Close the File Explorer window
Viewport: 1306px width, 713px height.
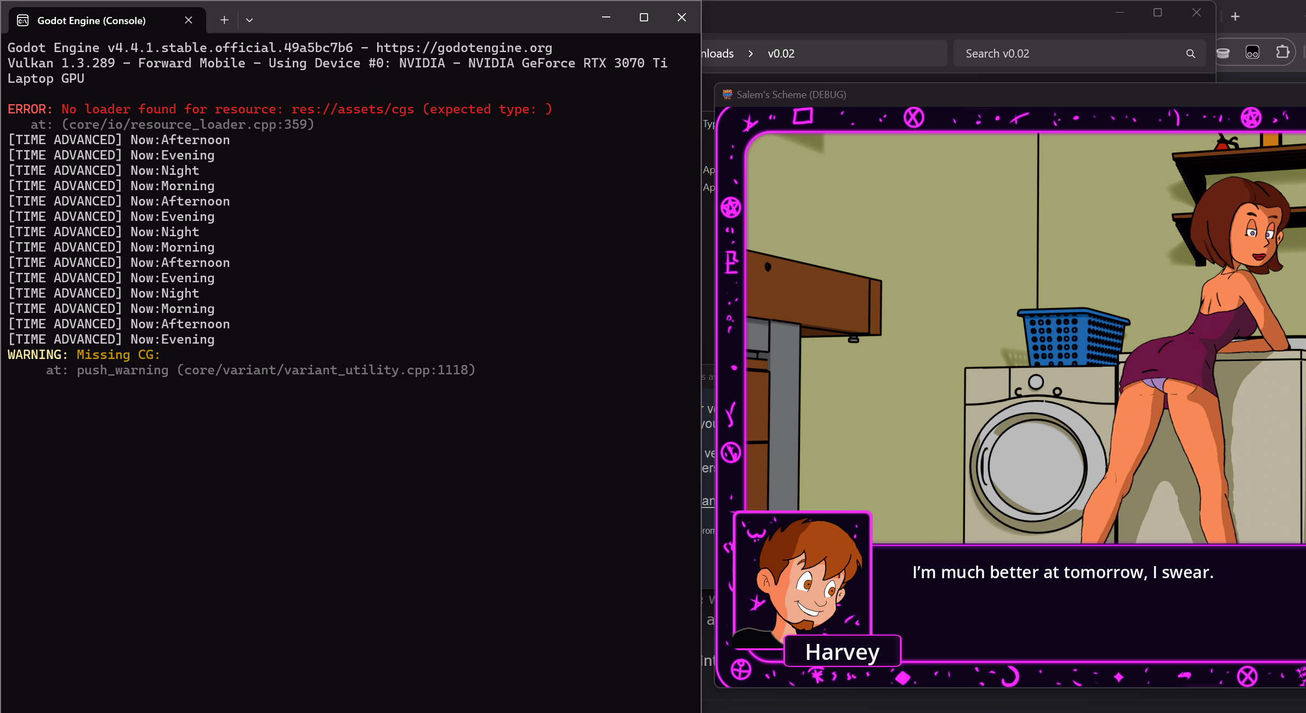1196,13
